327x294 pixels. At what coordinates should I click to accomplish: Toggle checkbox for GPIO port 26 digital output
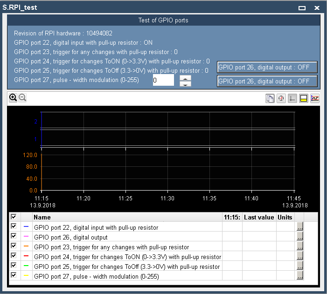[x=14, y=237]
